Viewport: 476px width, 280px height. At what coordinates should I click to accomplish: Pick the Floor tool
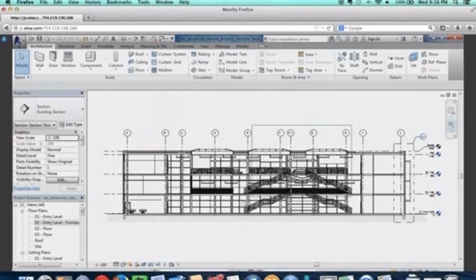click(138, 70)
